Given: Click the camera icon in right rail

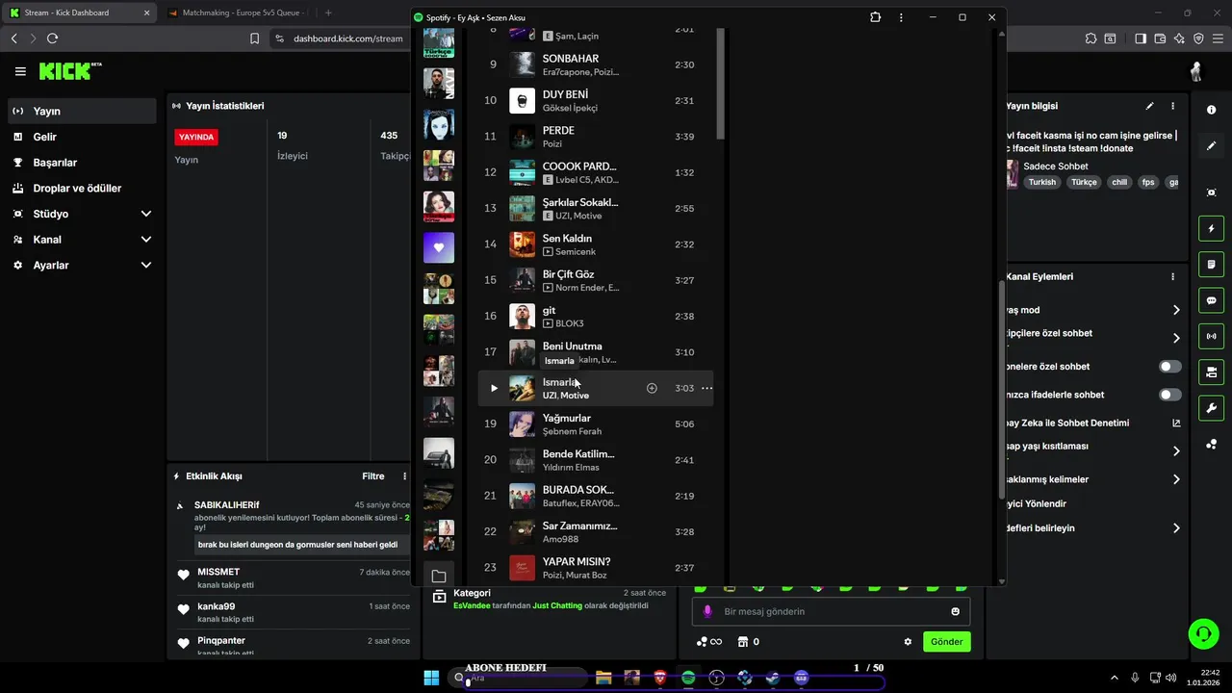Looking at the screenshot, I should [x=1211, y=372].
